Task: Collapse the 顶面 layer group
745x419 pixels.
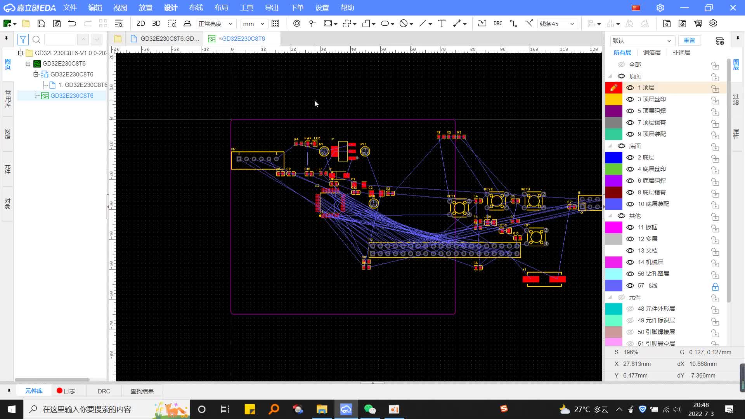Action: [610, 76]
